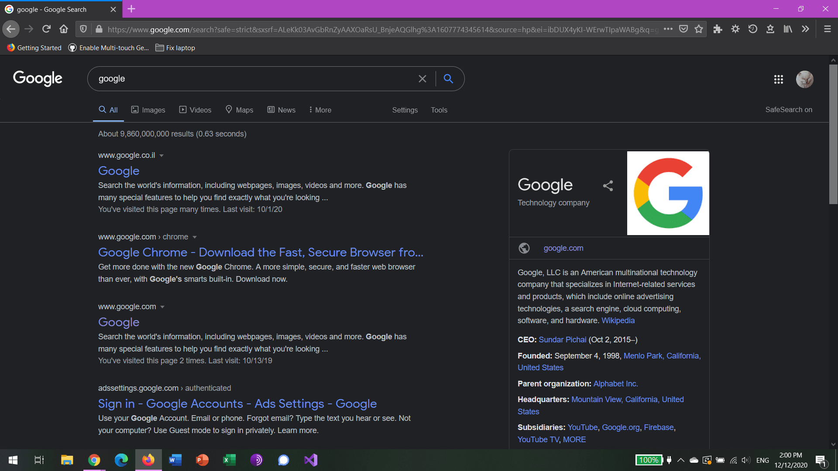Expand the www.google.co.il dropdown arrow
The height and width of the screenshot is (471, 838).
click(x=162, y=155)
